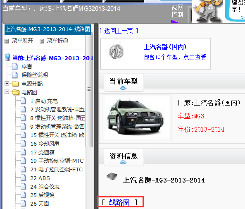
Task: Collapse the 电路图 tree node
Action: (7, 92)
